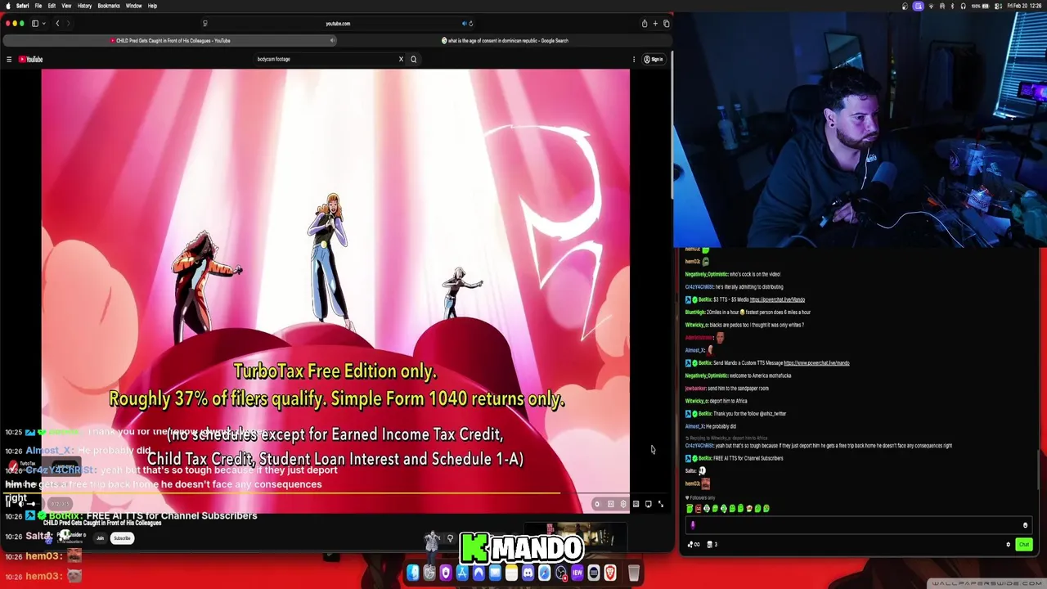The width and height of the screenshot is (1047, 589).
Task: Launch the Brave browser from the Dock
Action: [609, 573]
